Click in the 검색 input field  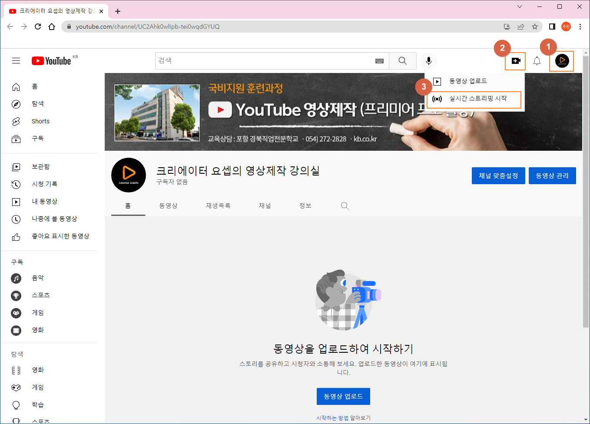click(265, 61)
